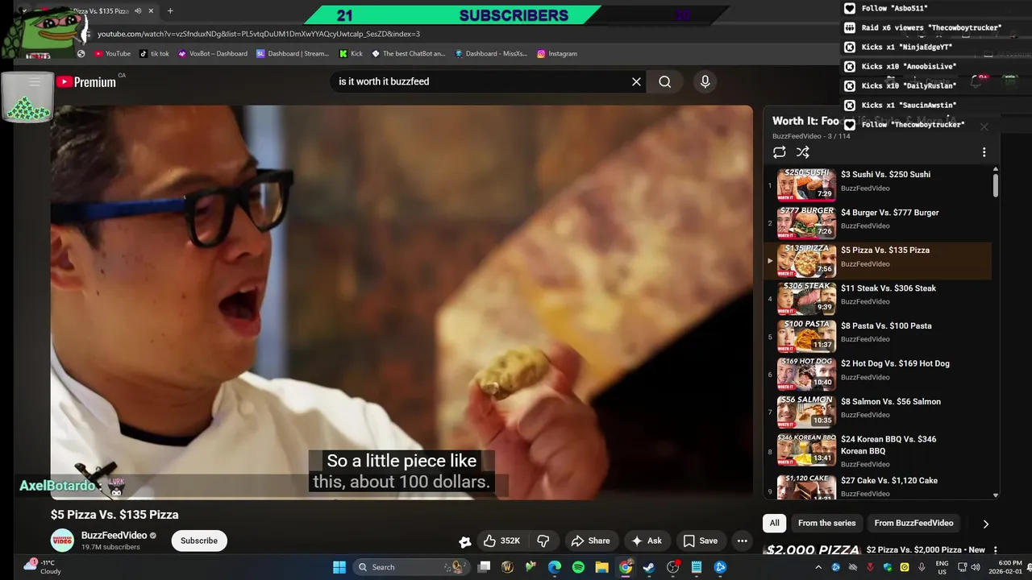Open playlist three-dot options menu
This screenshot has height=580, width=1032.
[984, 152]
